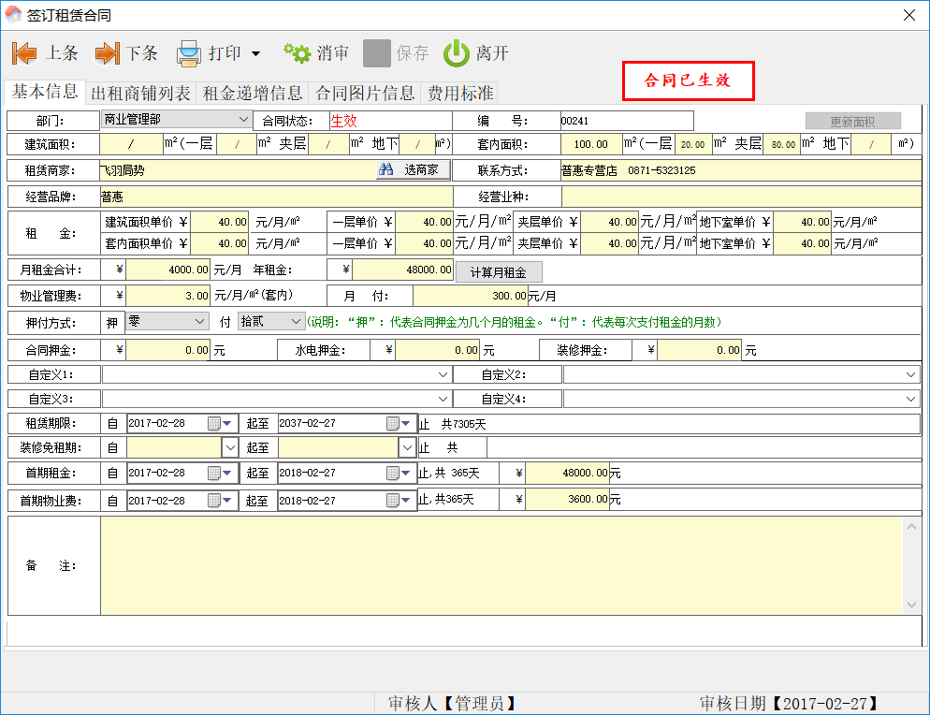Click the 离开 toolbar label
Image resolution: width=930 pixels, height=715 pixels.
492,53
